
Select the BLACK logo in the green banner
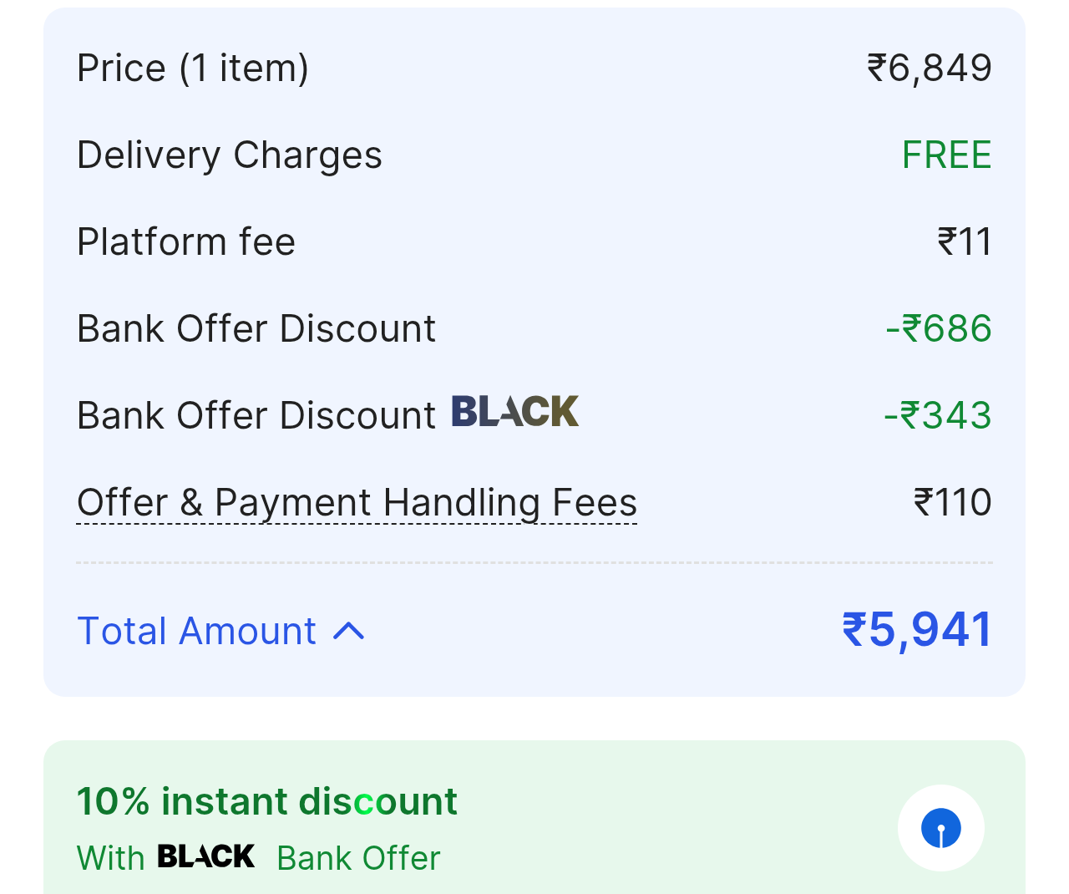pos(205,856)
